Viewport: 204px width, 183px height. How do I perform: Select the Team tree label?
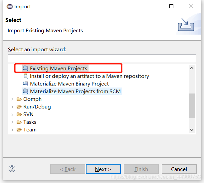[x=30, y=130]
